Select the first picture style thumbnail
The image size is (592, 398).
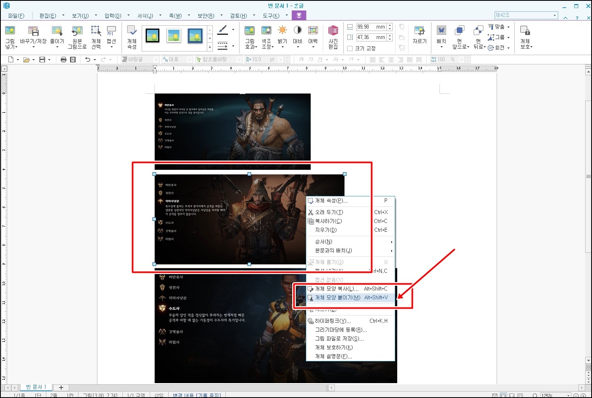pyautogui.click(x=153, y=36)
